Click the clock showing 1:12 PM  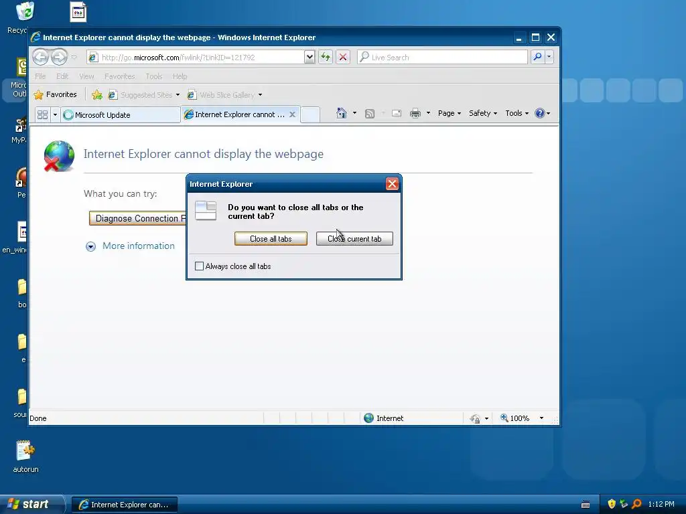[661, 504]
